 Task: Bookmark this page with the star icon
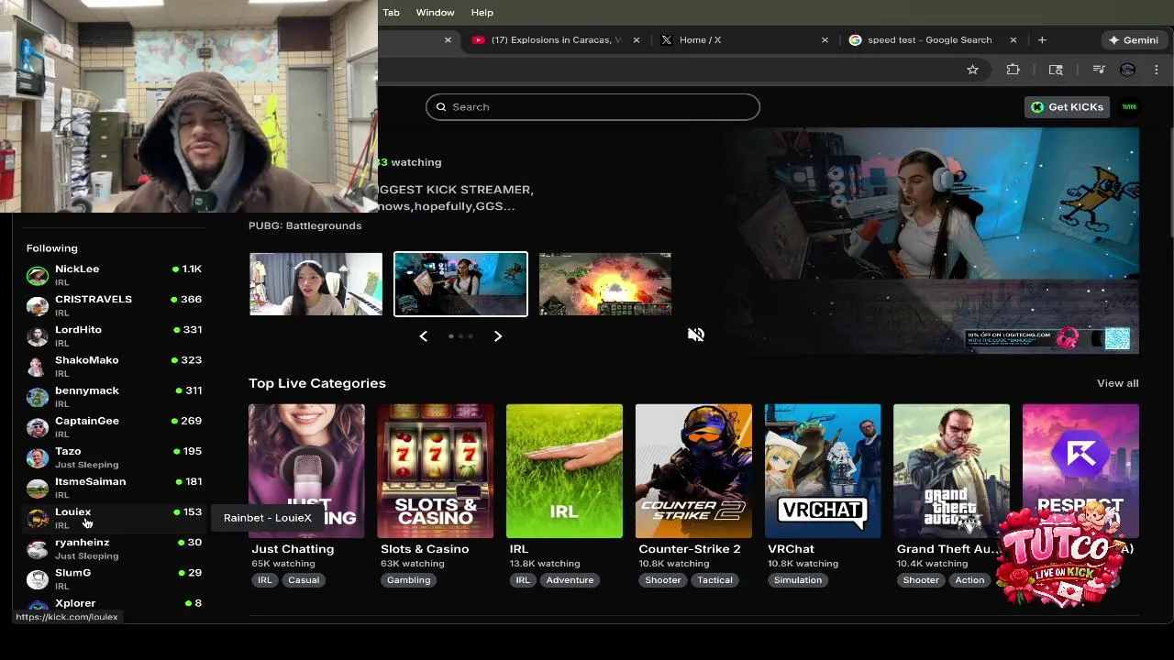pos(972,70)
